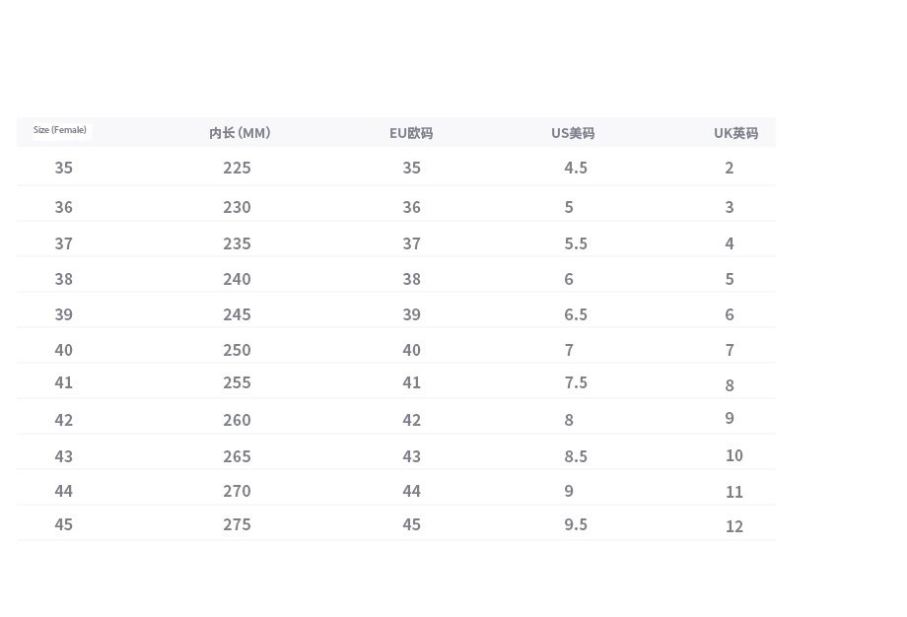Viewport: 907px width, 617px height.
Task: Select the 240 inner length cell
Action: [237, 279]
